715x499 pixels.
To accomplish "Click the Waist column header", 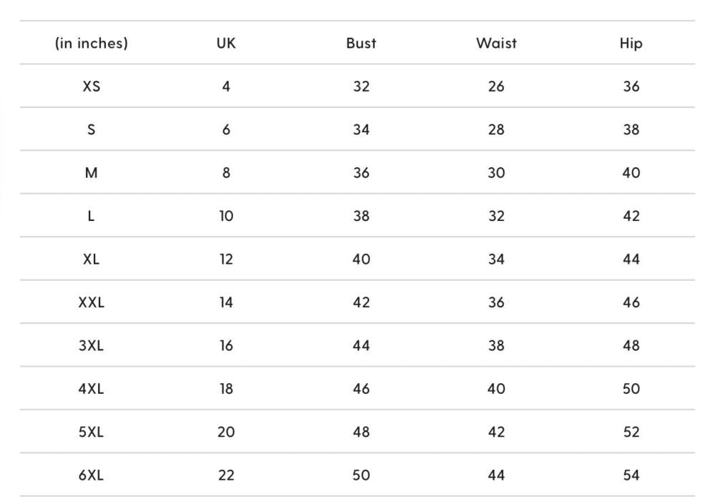I will 496,43.
